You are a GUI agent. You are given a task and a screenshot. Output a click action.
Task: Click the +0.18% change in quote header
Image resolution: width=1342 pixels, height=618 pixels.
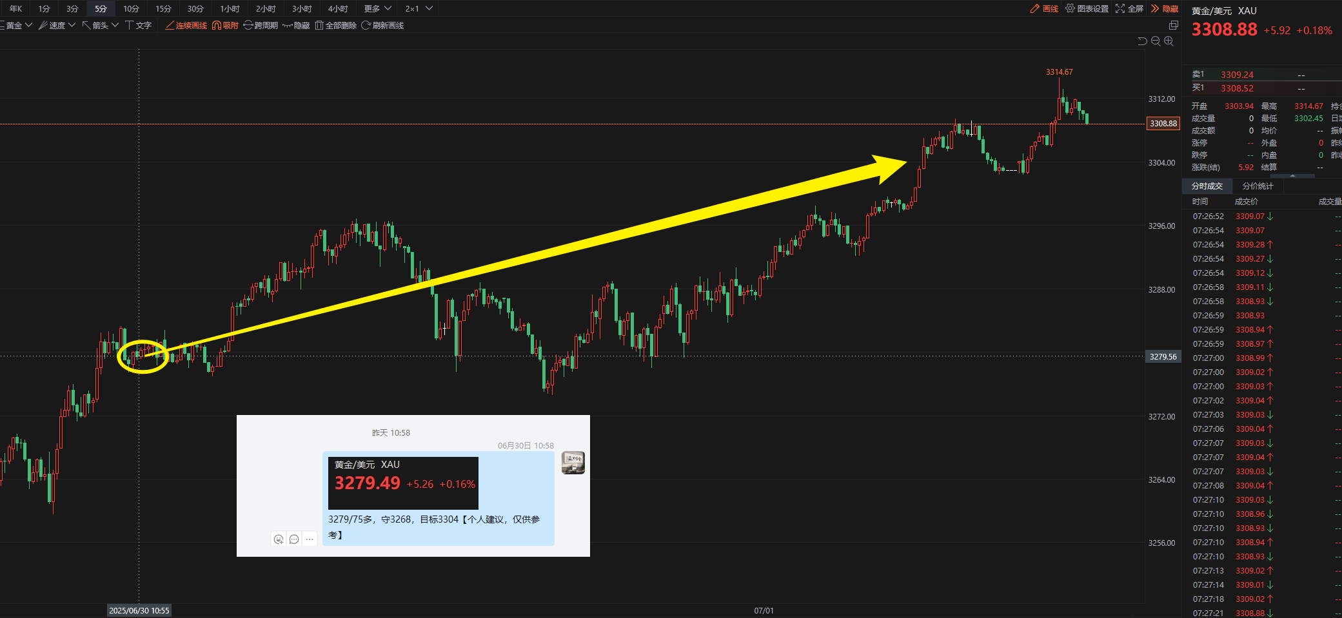click(x=1314, y=30)
